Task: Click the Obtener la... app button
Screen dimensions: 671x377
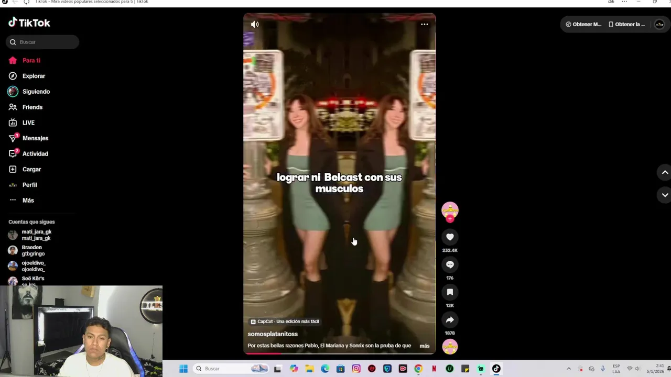Action: point(627,24)
